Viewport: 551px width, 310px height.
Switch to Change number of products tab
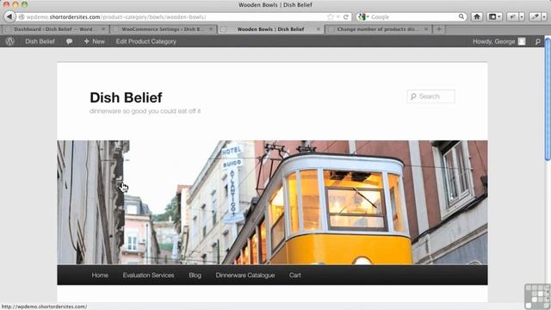(x=378, y=29)
